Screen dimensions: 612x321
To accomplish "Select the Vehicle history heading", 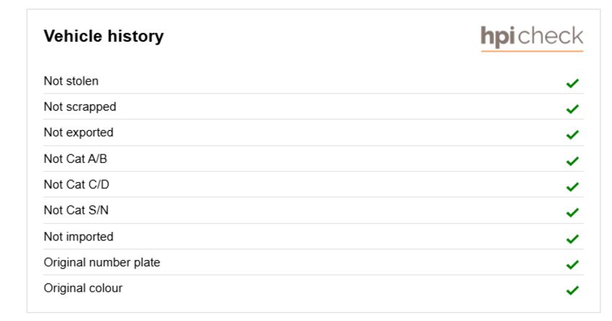I will pyautogui.click(x=104, y=36).
